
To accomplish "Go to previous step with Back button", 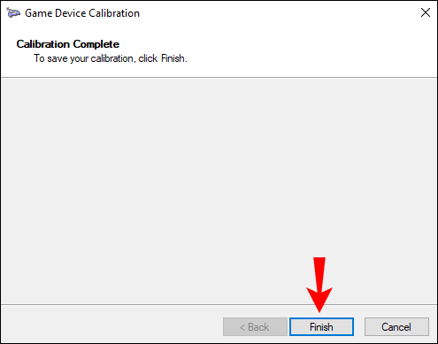I will [x=255, y=326].
